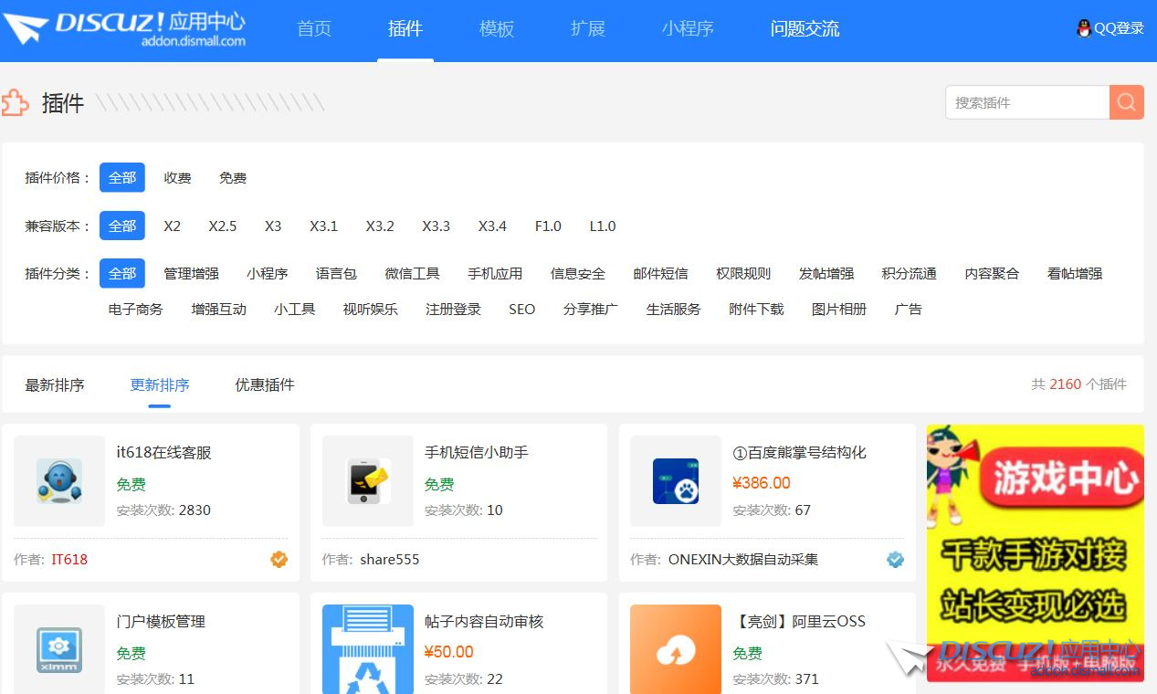Click the Discuz! app center logo
The height and width of the screenshot is (694, 1157).
[x=125, y=28]
